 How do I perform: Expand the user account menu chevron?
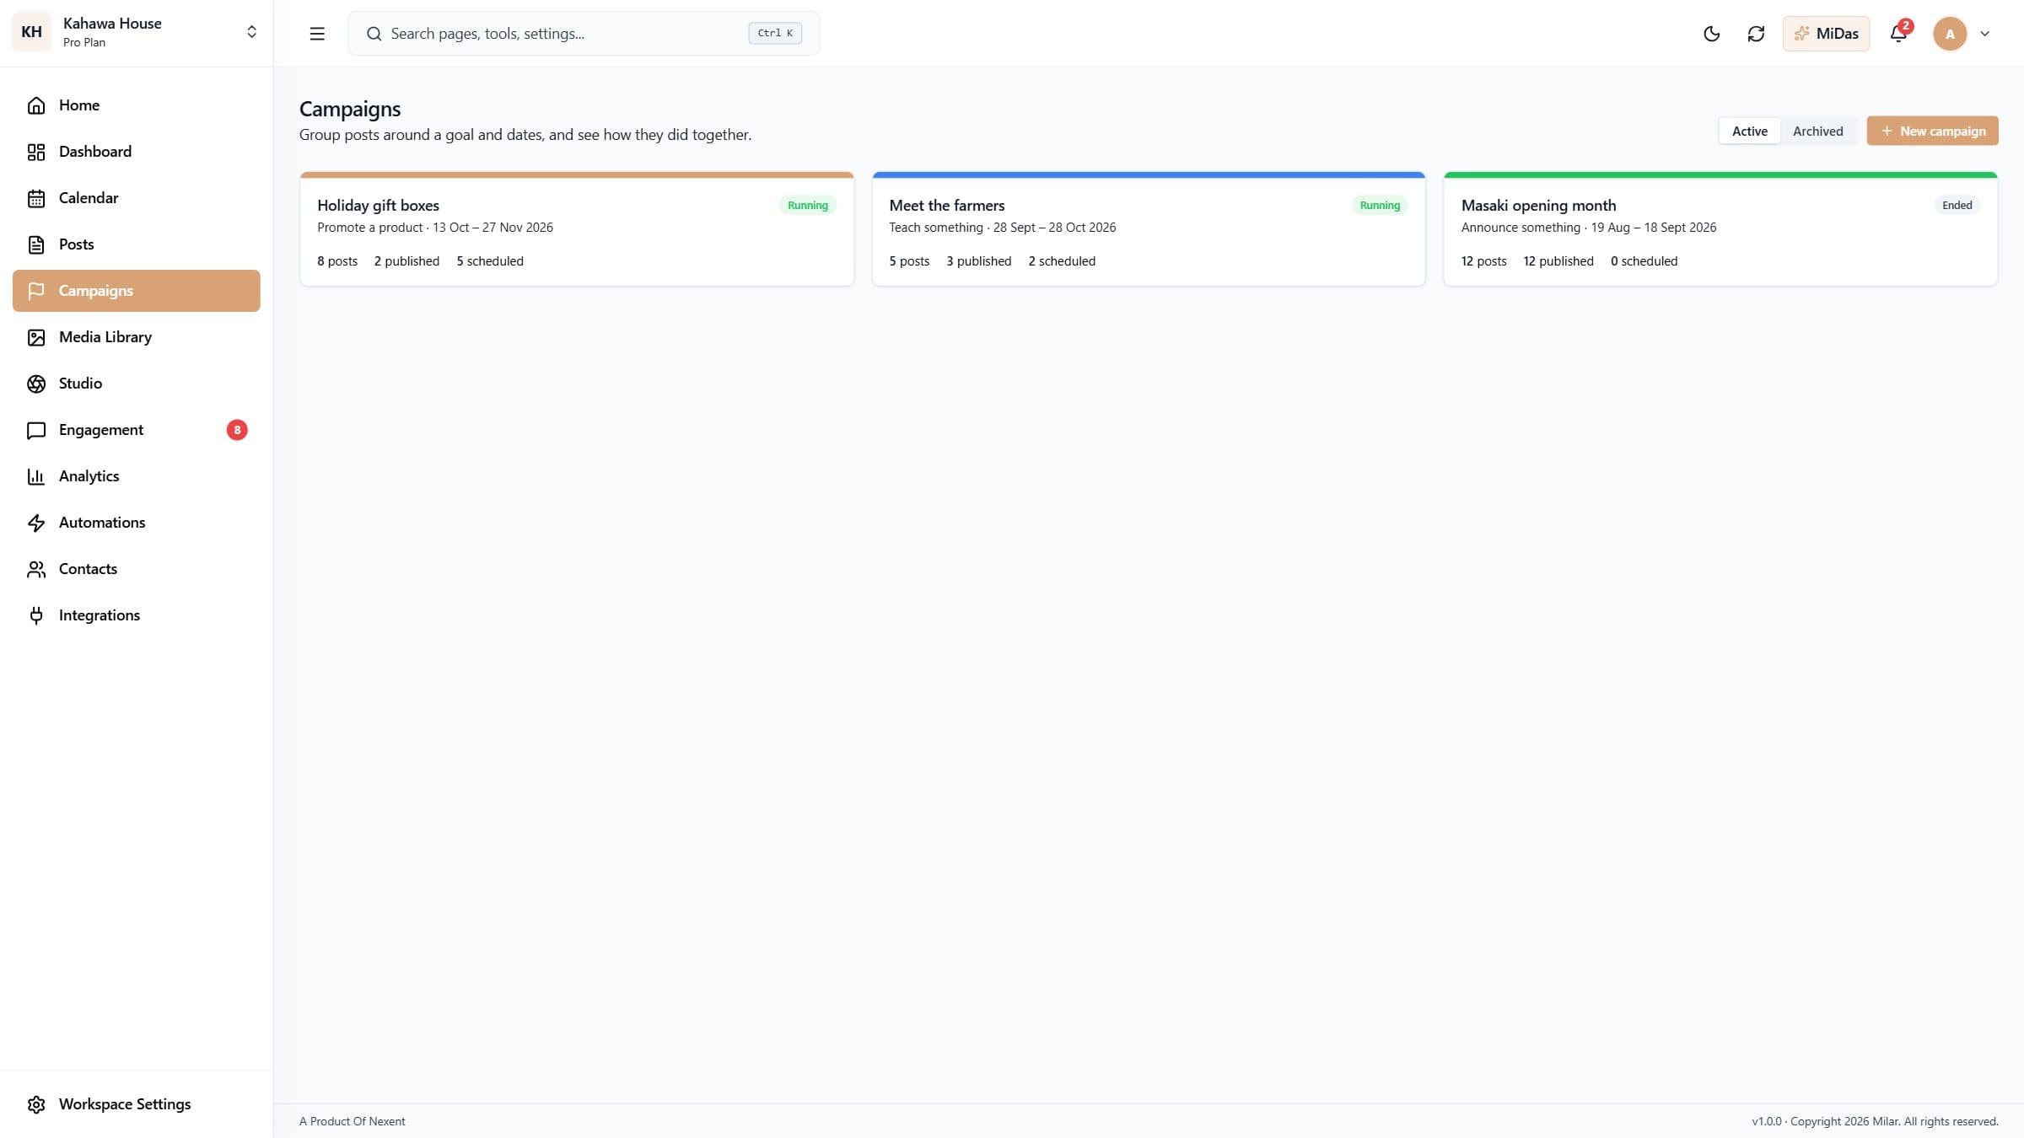(1985, 34)
